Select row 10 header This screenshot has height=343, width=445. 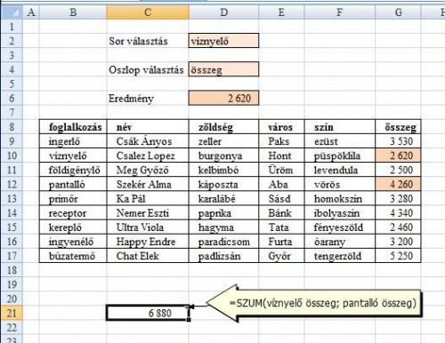[x=12, y=156]
